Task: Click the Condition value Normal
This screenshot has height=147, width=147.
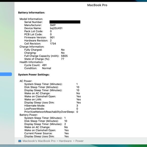Action: tap(47, 68)
